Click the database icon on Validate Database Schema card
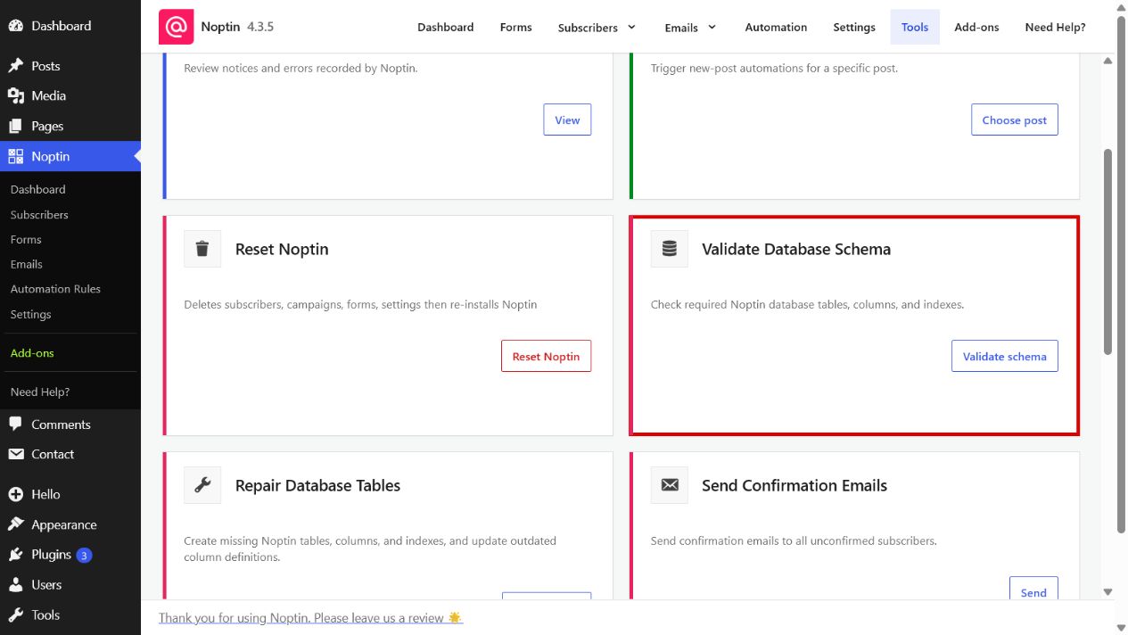The image size is (1128, 635). [670, 249]
